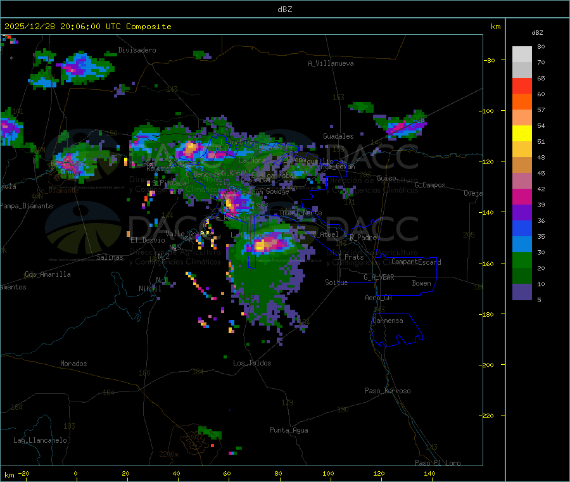Viewport: 570px width, 482px height.
Task: Click the G_Campos location label
Action: click(431, 185)
